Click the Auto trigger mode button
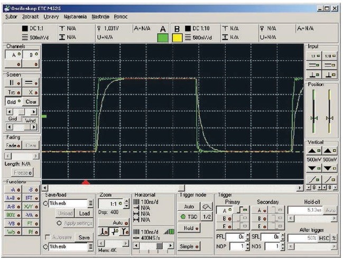 pyautogui.click(x=189, y=206)
